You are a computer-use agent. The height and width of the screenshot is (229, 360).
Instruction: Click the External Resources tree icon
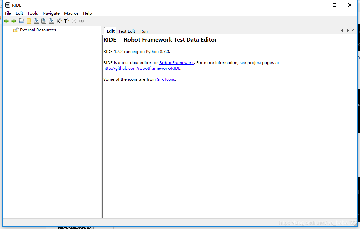click(16, 30)
